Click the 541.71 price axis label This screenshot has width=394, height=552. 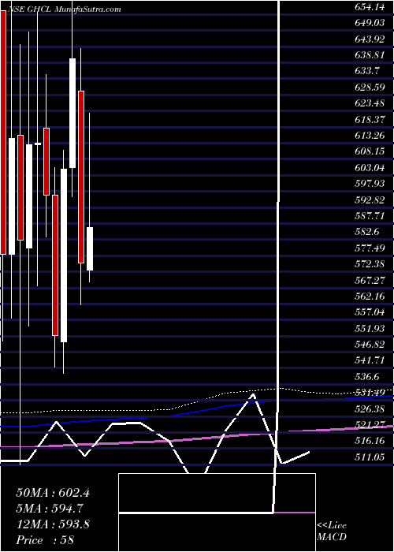coord(370,361)
